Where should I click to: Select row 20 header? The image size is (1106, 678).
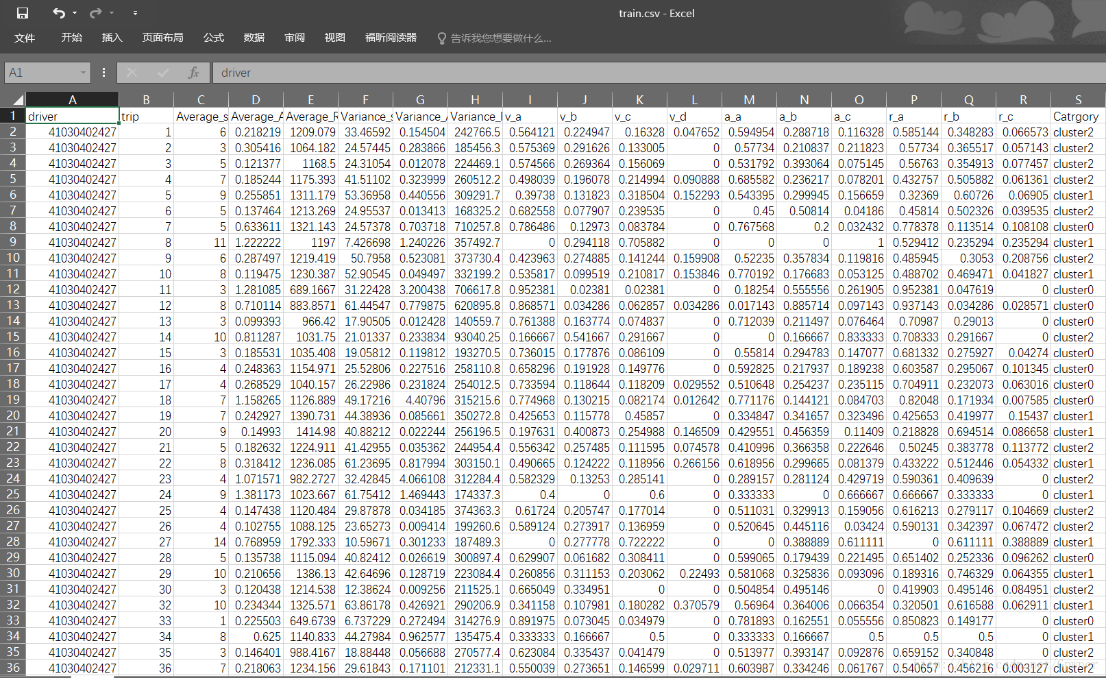click(x=12, y=415)
